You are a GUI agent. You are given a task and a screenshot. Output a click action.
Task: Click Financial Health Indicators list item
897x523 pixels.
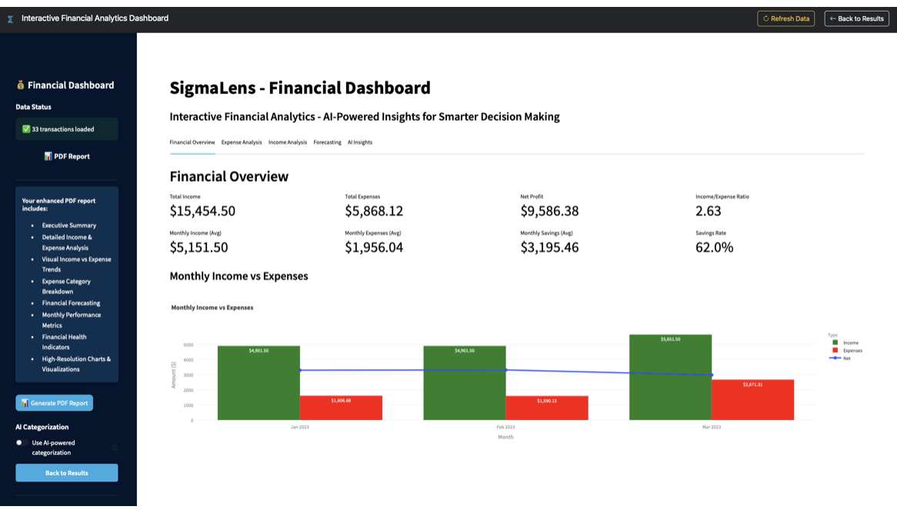(64, 342)
